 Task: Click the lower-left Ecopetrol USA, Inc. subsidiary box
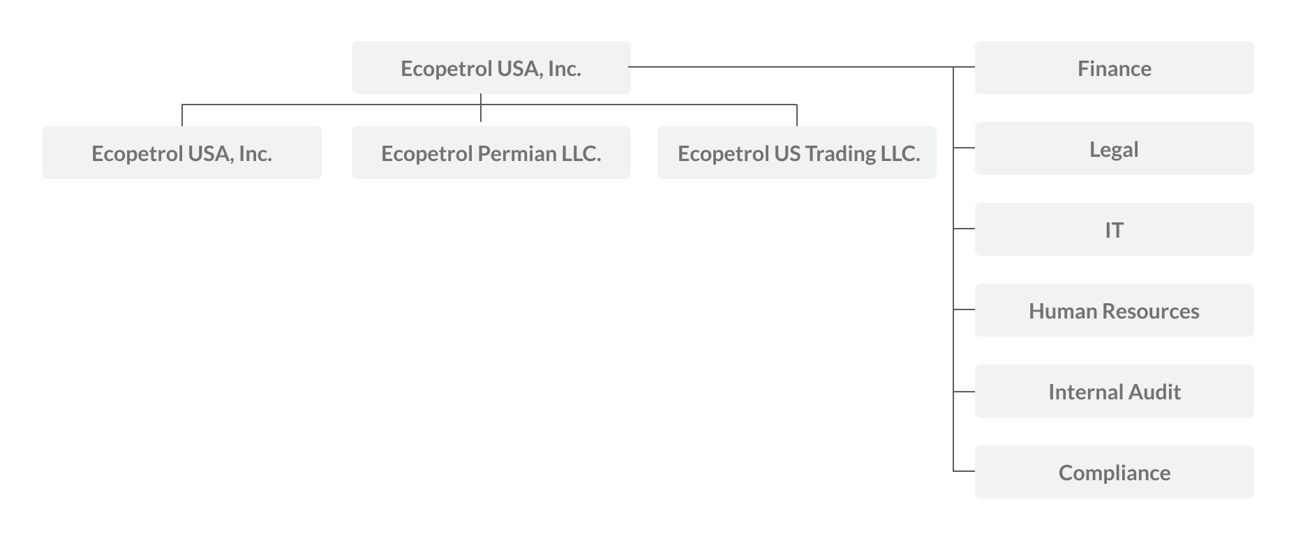[x=181, y=153]
